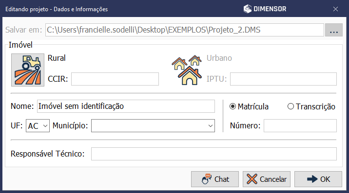Browse save location with ellipsis button
This screenshot has height=193, width=349.
click(x=333, y=30)
